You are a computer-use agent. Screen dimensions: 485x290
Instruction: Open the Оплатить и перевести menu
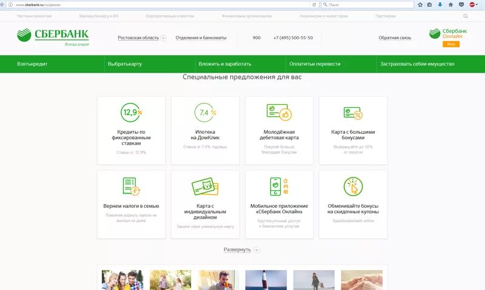tap(315, 64)
